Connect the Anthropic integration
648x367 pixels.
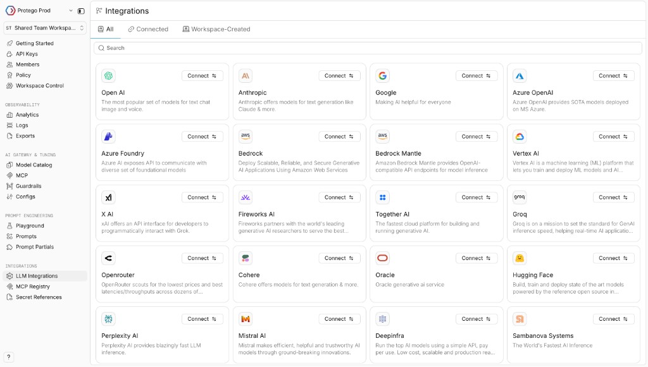pos(339,76)
